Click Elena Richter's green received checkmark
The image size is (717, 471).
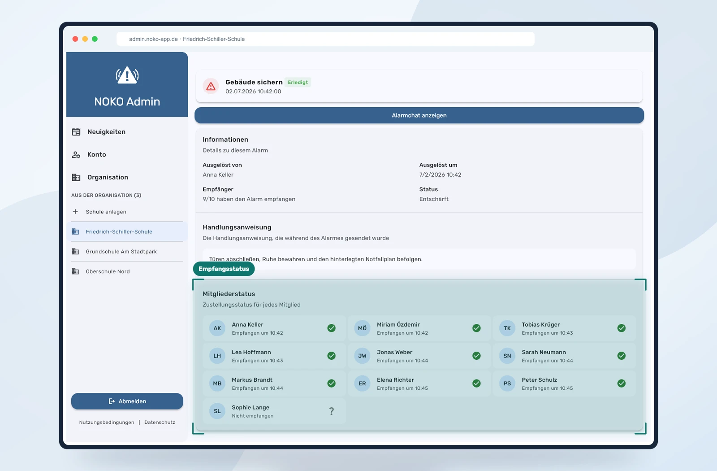click(x=476, y=384)
